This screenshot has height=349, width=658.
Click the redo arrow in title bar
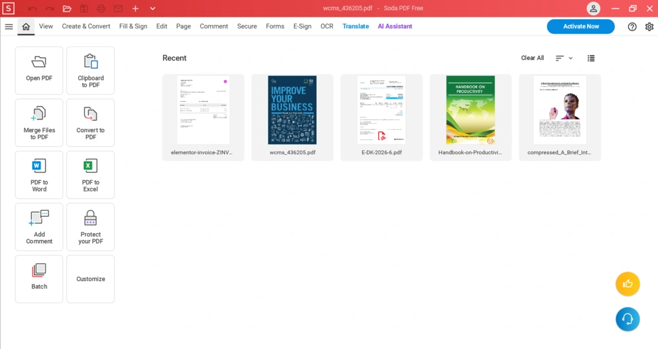[x=50, y=9]
